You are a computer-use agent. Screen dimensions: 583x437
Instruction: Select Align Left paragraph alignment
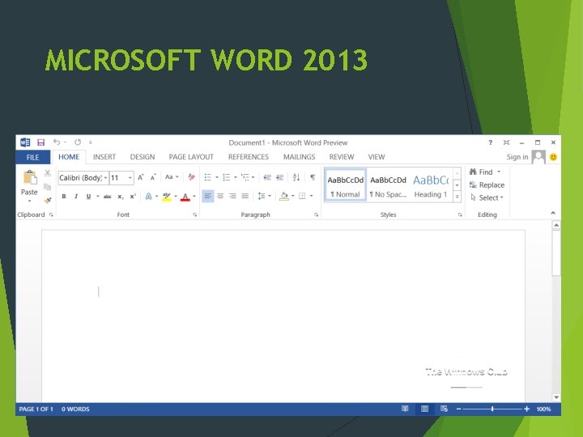(208, 196)
